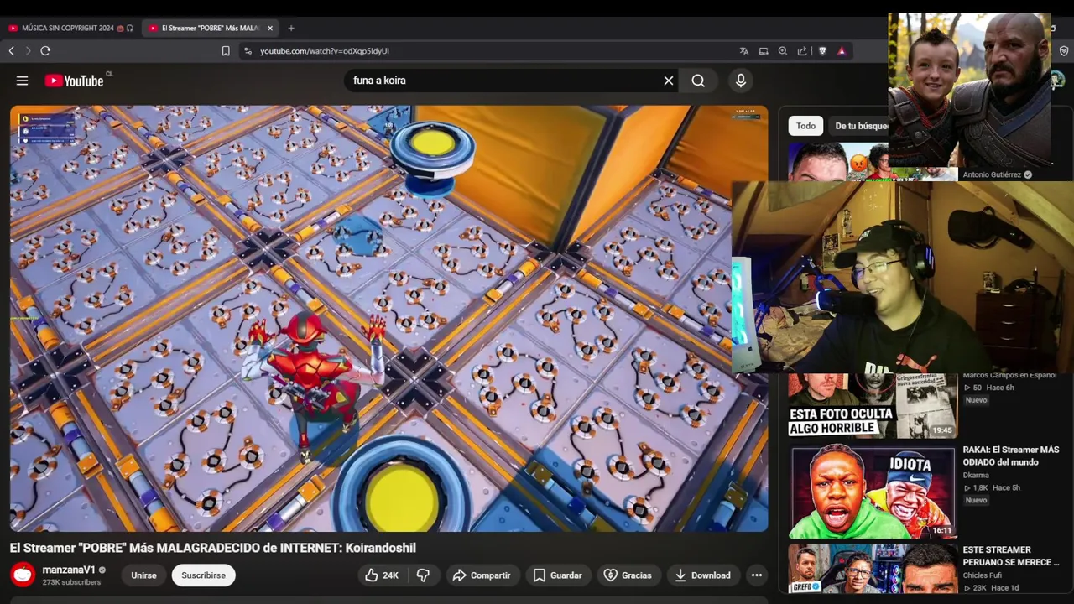The height and width of the screenshot is (604, 1074).
Task: Open 'ESTE STREAMER PERUANO SE MERECE' title
Action: coord(1011,556)
